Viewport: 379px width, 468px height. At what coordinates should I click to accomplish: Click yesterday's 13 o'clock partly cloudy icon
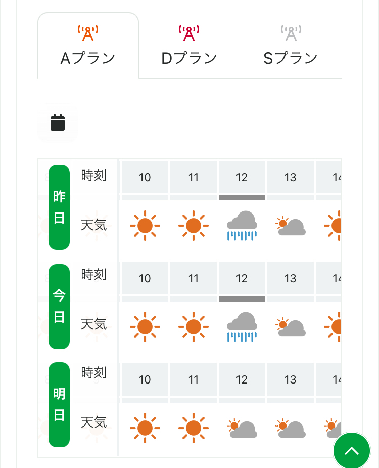290,226
